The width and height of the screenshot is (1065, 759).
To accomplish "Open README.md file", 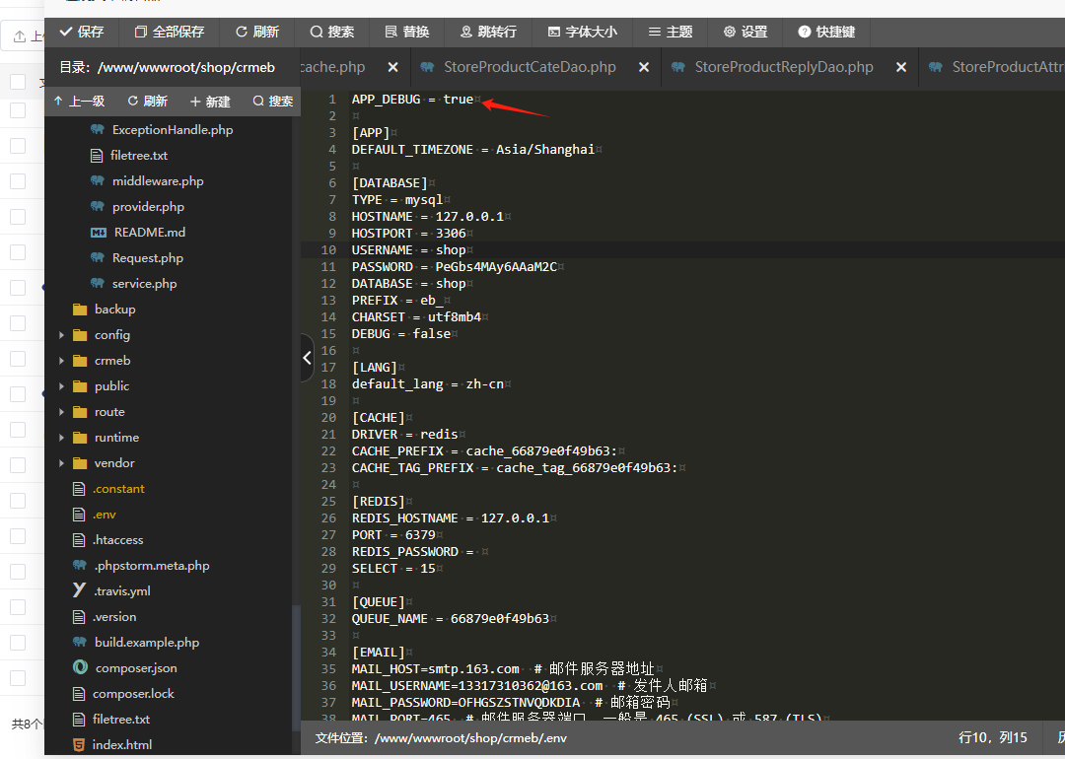I will pos(150,233).
